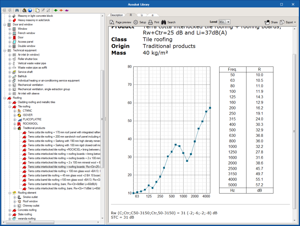Viewport: 300px width, 226px height.
Task: Switch to the Description tab
Action: click(x=116, y=15)
